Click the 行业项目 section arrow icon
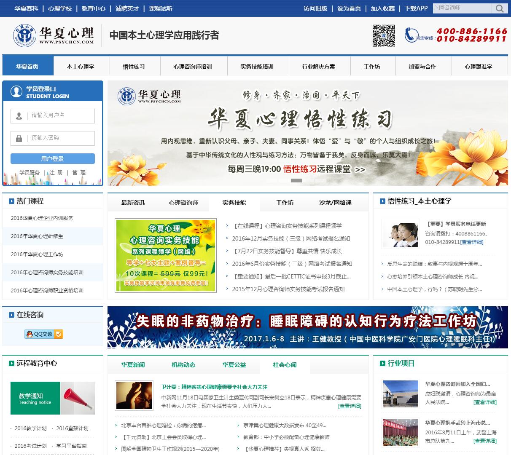 pos(382,363)
